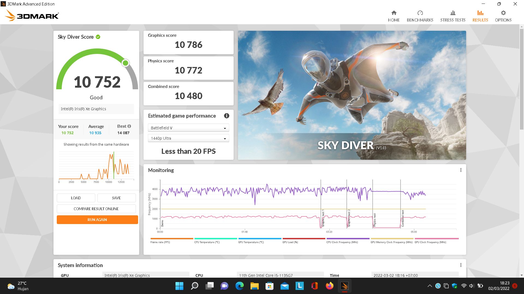Open the Mail app from taskbar

(284, 286)
